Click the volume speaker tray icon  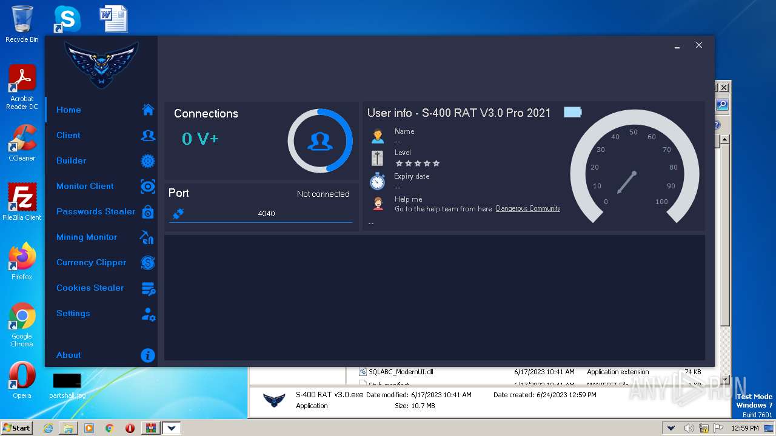point(689,428)
